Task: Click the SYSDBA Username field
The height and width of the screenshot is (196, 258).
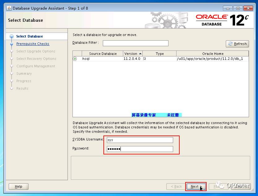Action: click(140, 140)
